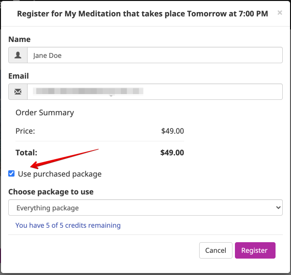Click the red arrow annotation
The width and height of the screenshot is (291, 275).
tap(64, 159)
